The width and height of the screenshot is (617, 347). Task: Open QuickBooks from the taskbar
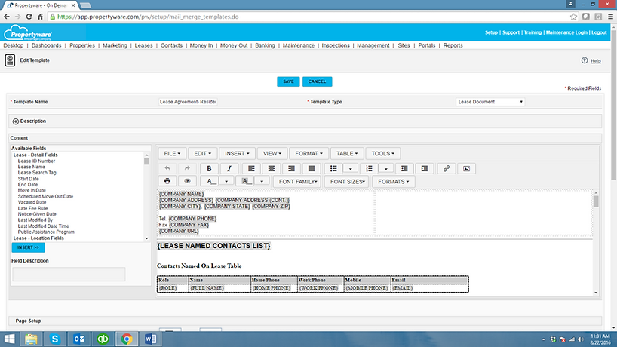tap(103, 339)
